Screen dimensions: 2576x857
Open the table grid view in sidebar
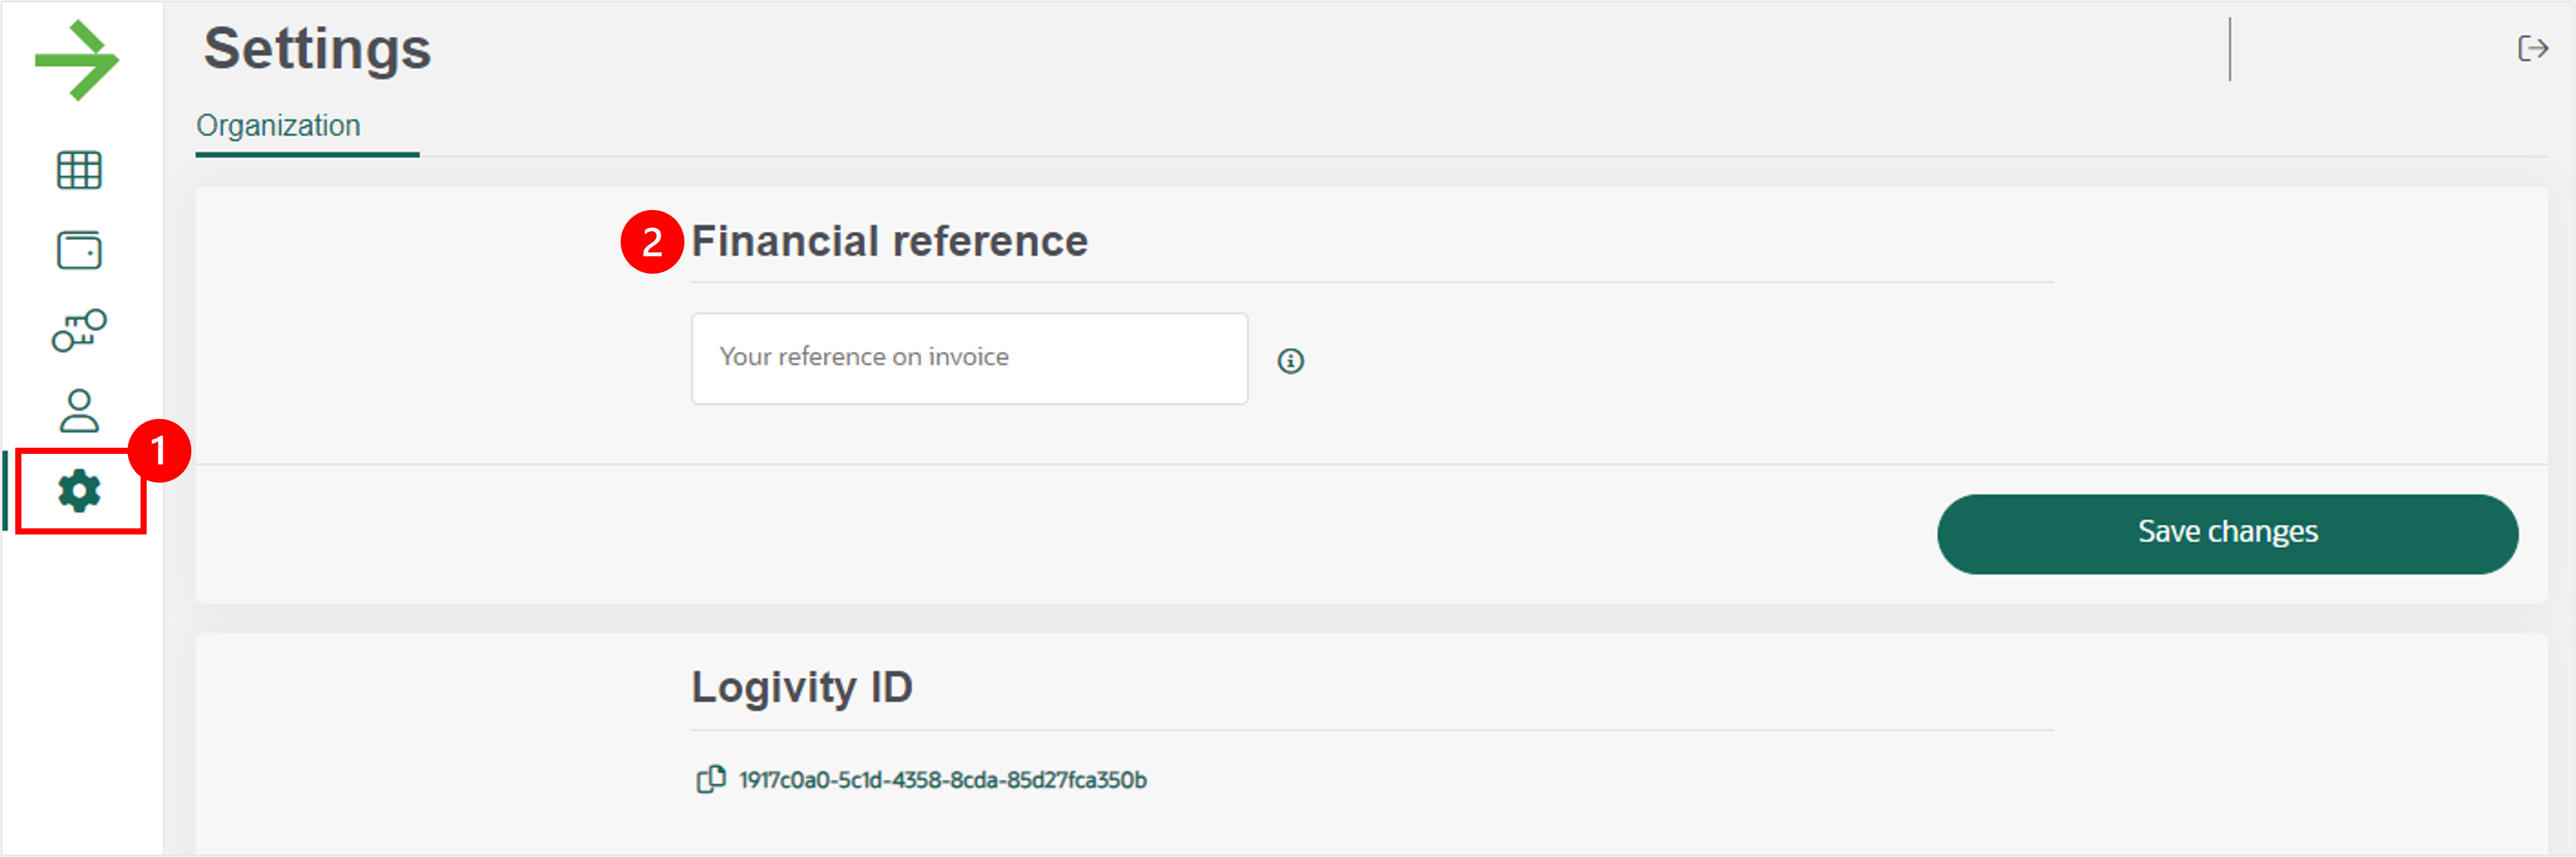(x=79, y=170)
